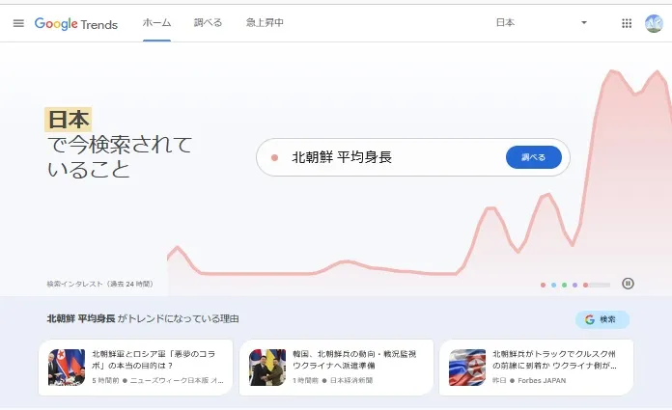Switch to the 急上昇中 tab
The height and width of the screenshot is (410, 672).
265,23
